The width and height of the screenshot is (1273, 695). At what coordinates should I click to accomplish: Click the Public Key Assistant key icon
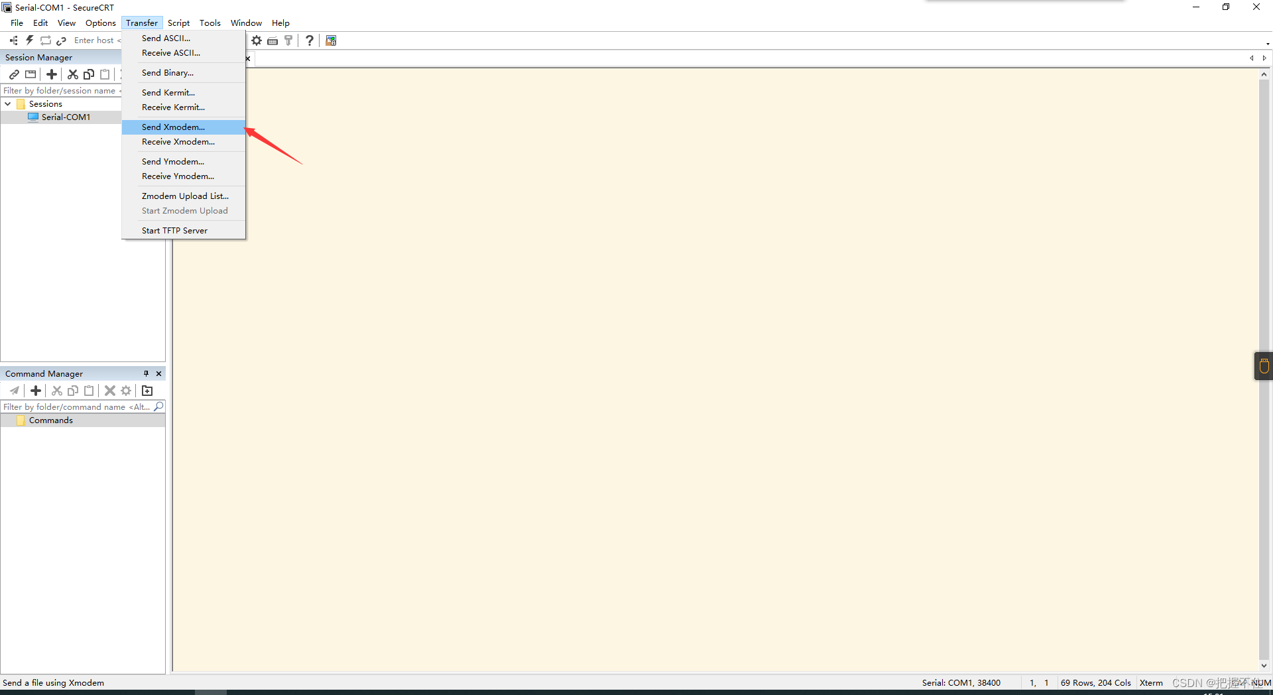pyautogui.click(x=288, y=40)
